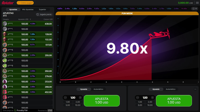Viewport: 200px width, 112px height.
Task: Click the avatar in the 517.00 row
Action: click(x=5, y=45)
